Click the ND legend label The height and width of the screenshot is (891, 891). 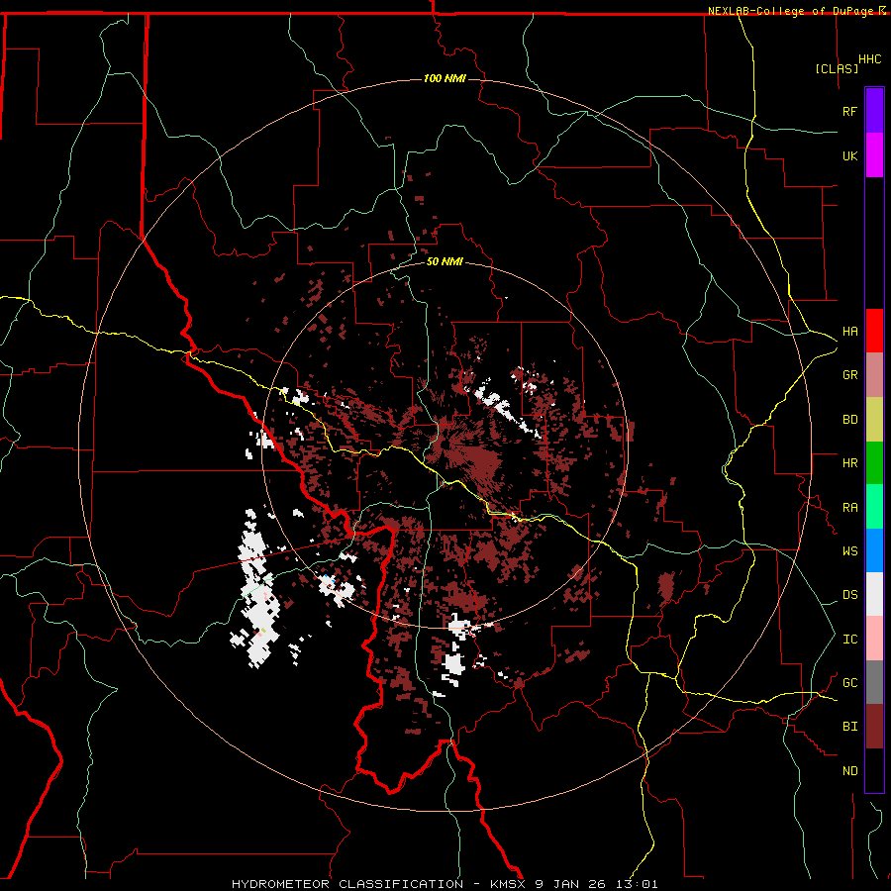tap(849, 771)
